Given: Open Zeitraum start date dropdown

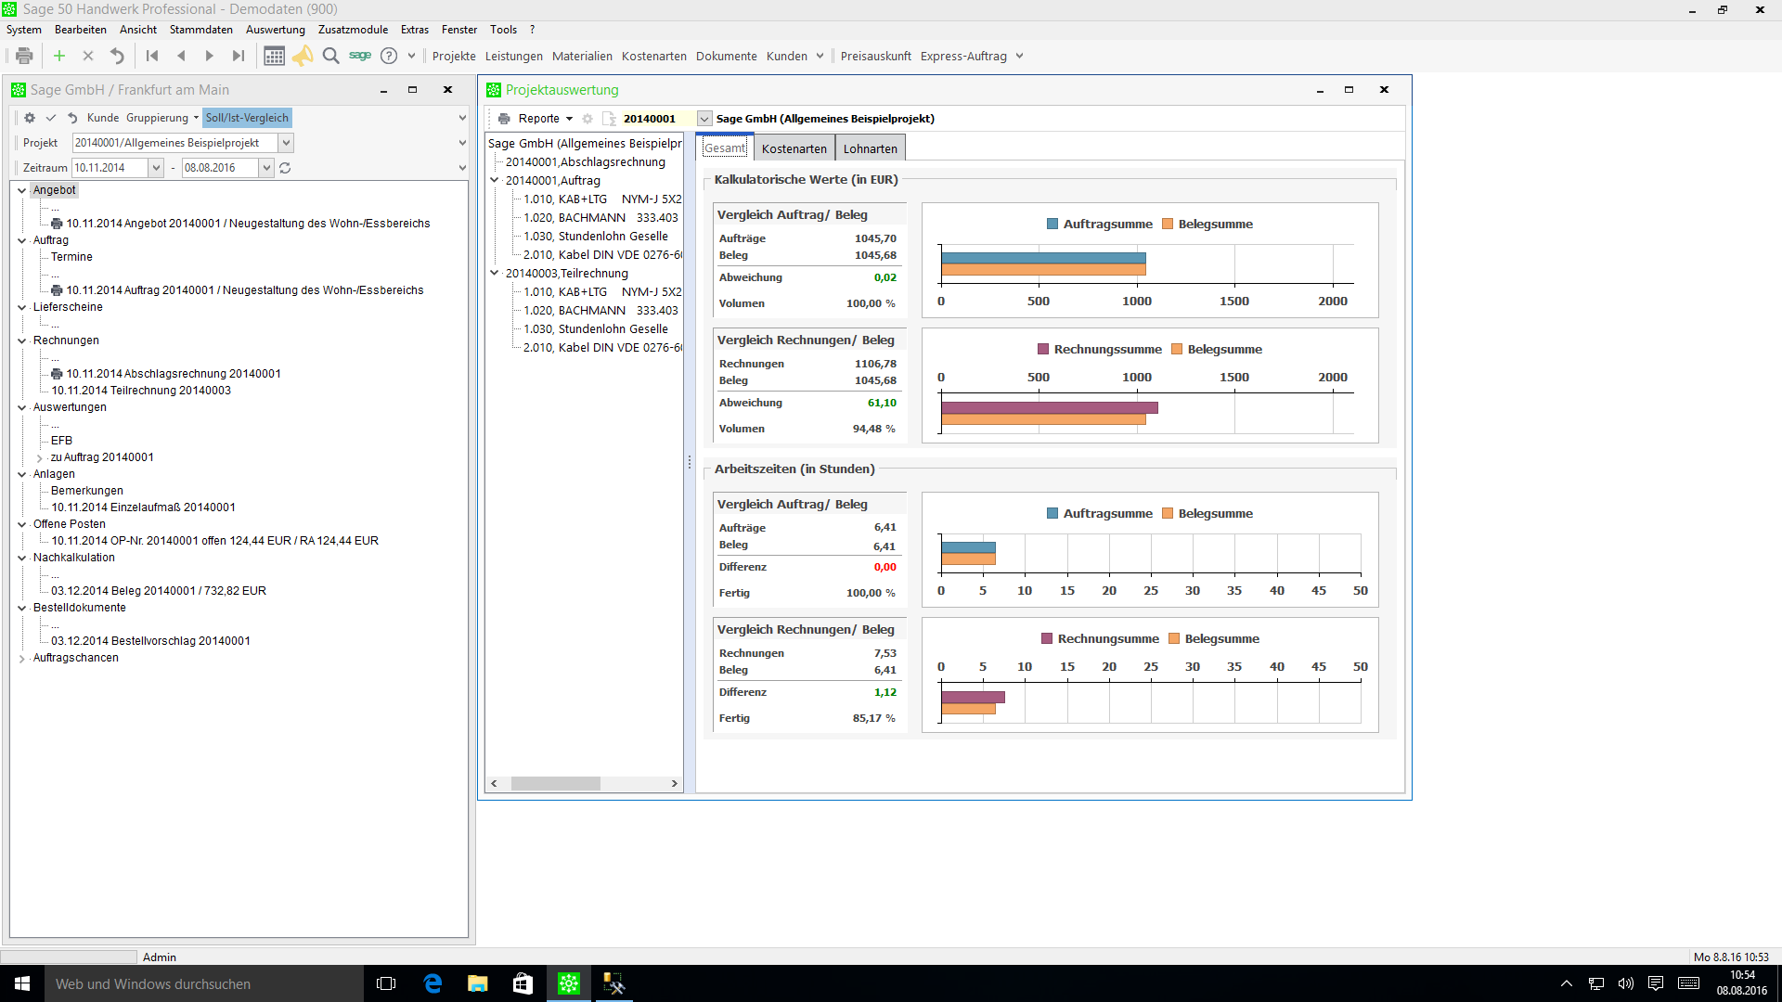Looking at the screenshot, I should [x=156, y=168].
